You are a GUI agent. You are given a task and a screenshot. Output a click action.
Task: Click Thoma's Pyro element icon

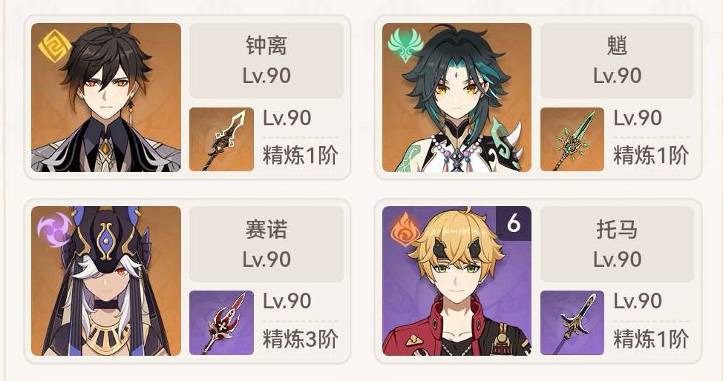[x=405, y=228]
